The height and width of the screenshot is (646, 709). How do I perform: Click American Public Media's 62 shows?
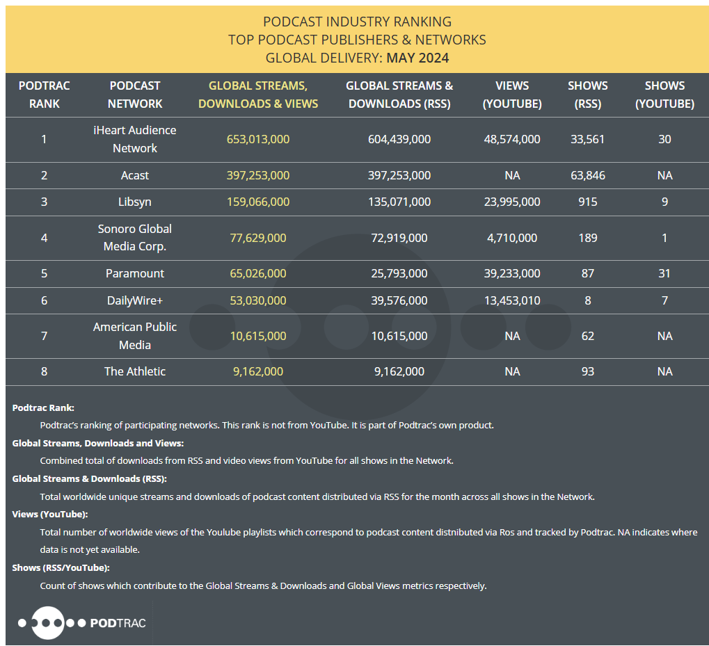pos(588,336)
